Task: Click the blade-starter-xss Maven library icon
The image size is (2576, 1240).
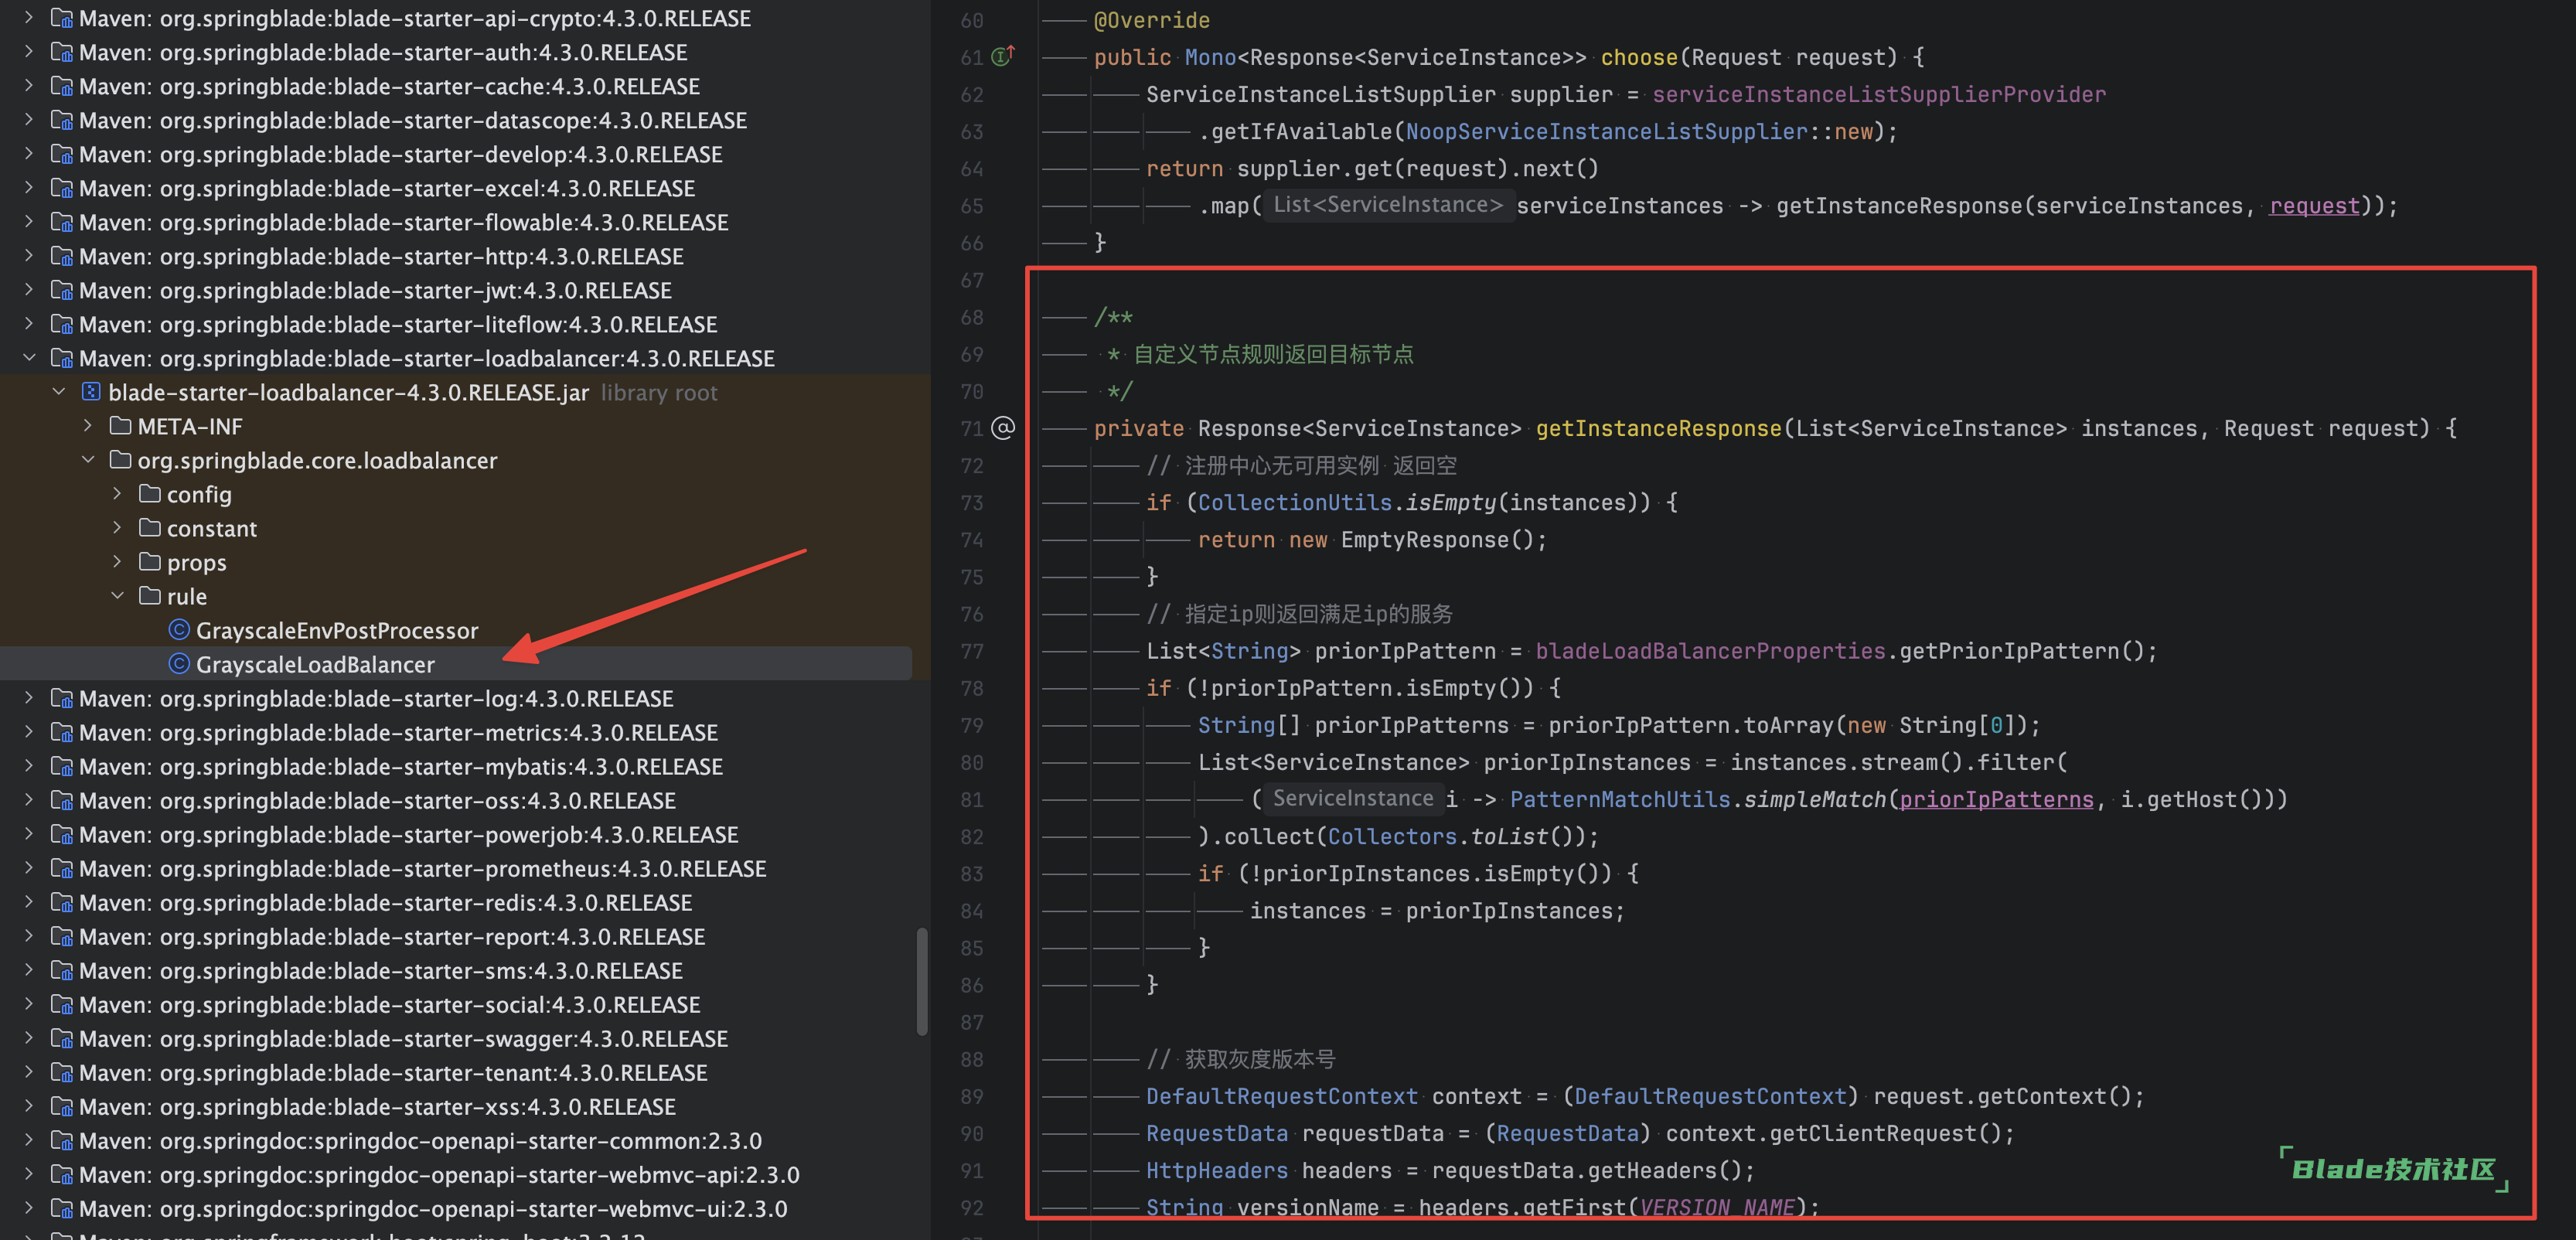Action: coord(62,1106)
